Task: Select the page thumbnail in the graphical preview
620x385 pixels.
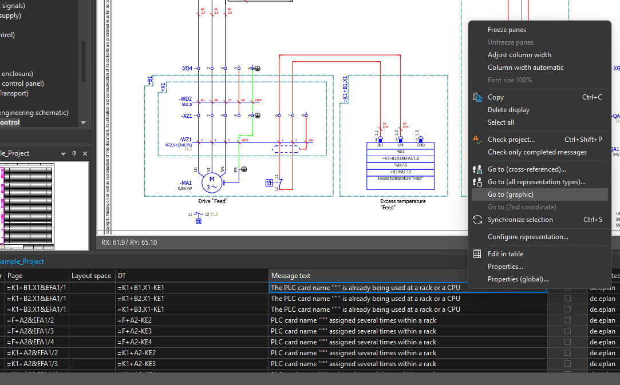Action: click(x=29, y=206)
